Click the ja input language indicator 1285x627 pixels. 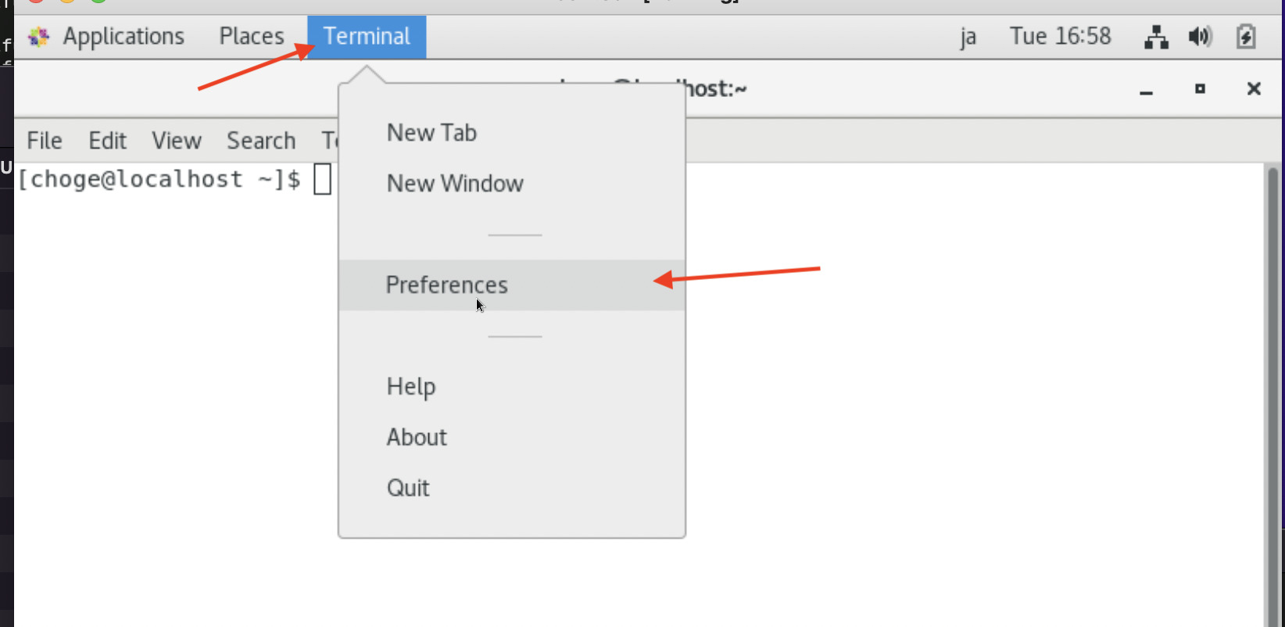968,37
